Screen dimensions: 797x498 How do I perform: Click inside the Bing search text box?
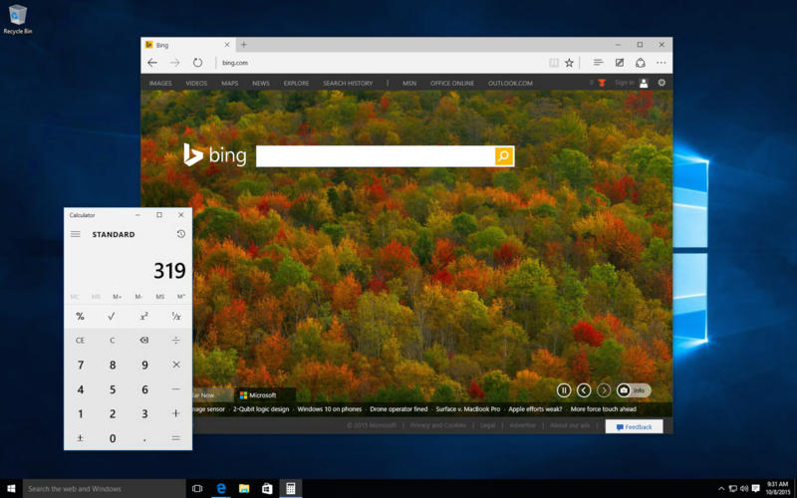click(375, 156)
